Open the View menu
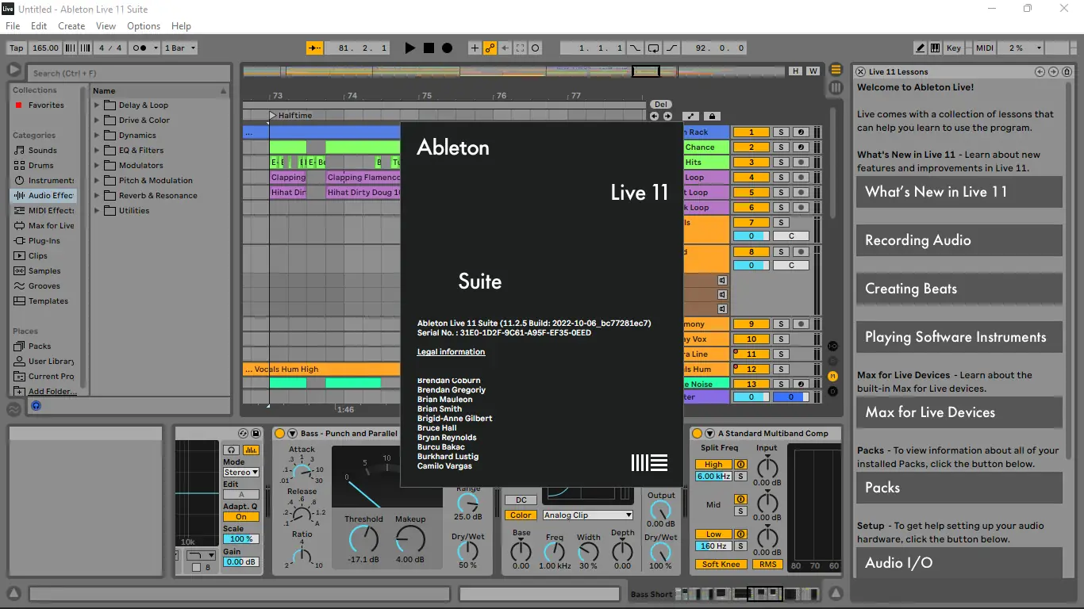1084x609 pixels. tap(106, 26)
